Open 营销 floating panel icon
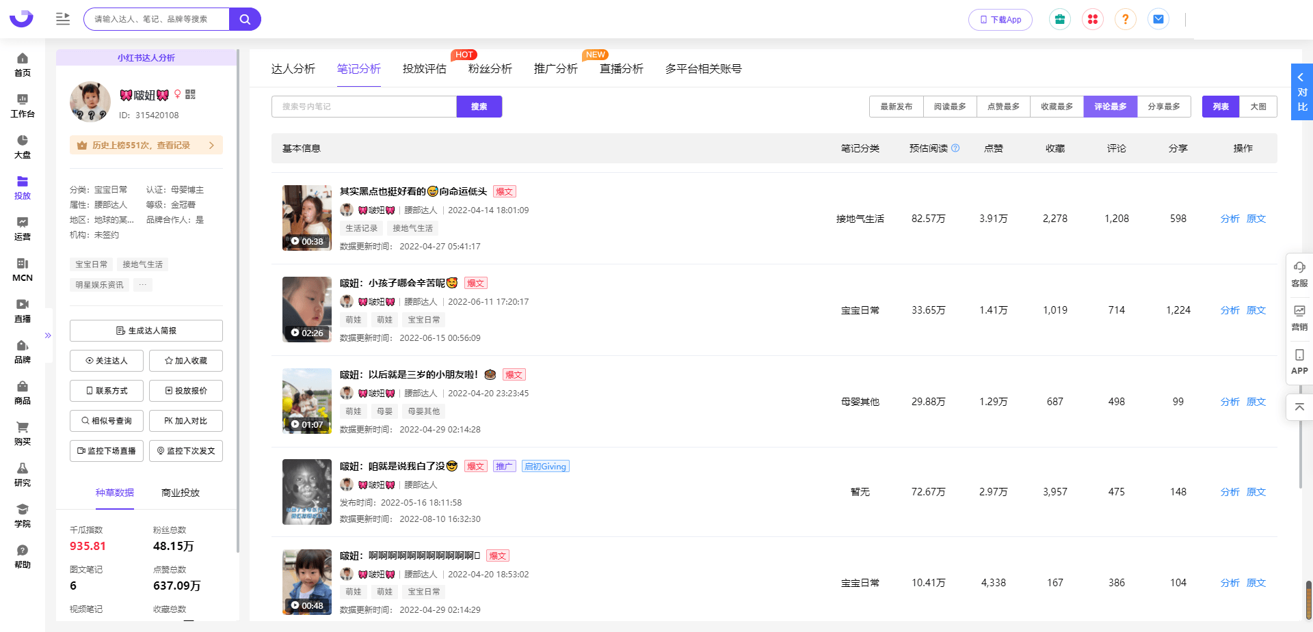Image resolution: width=1313 pixels, height=632 pixels. pyautogui.click(x=1299, y=318)
